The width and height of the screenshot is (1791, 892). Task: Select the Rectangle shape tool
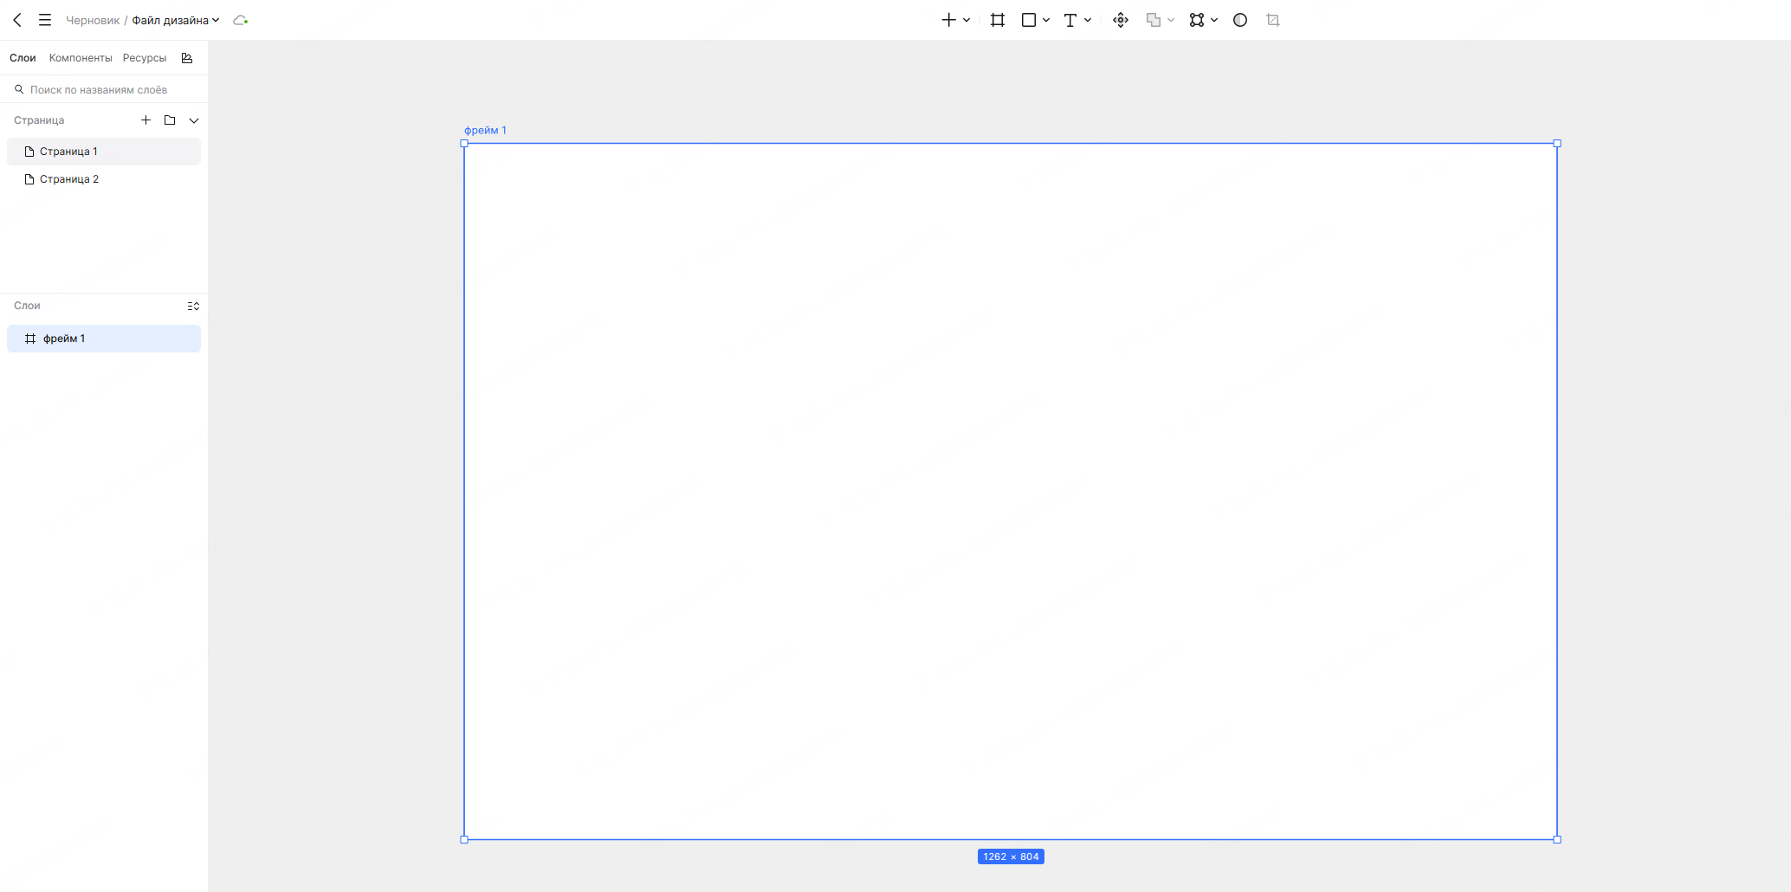coord(1029,20)
